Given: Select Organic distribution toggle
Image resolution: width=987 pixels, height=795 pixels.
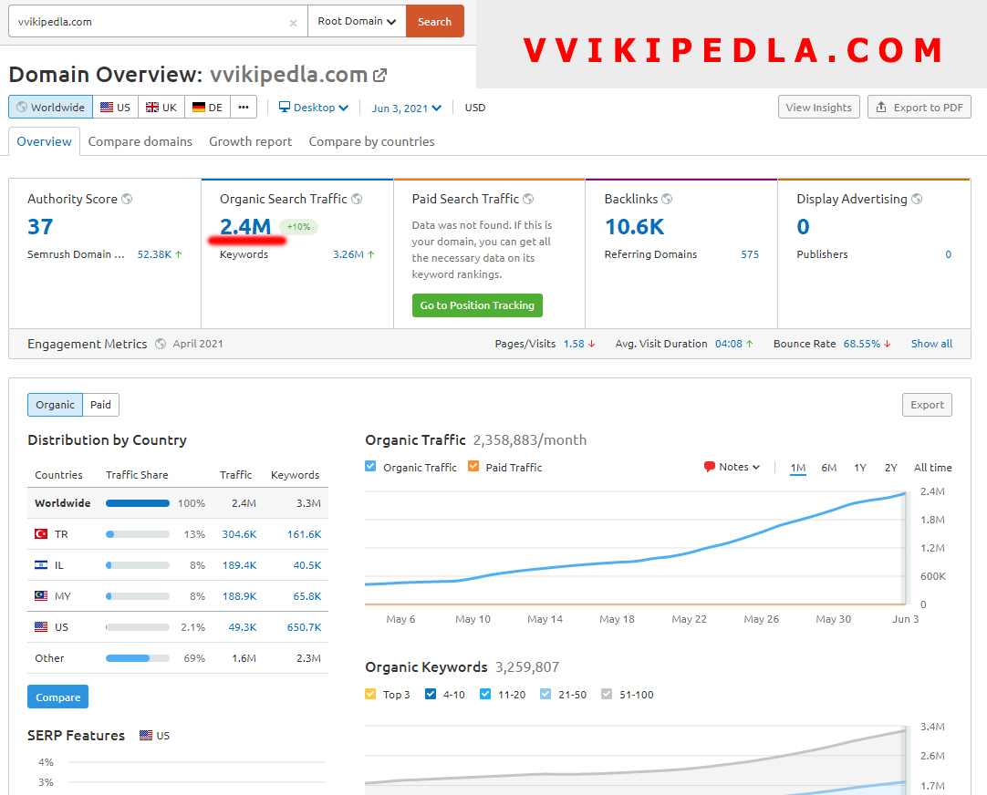Looking at the screenshot, I should point(56,405).
